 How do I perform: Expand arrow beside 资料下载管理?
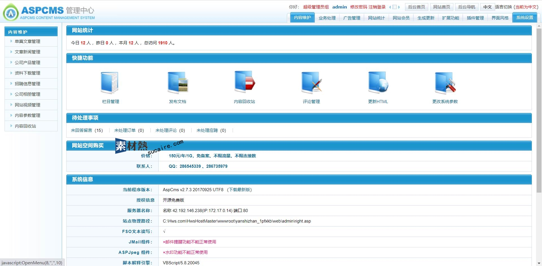pos(11,73)
